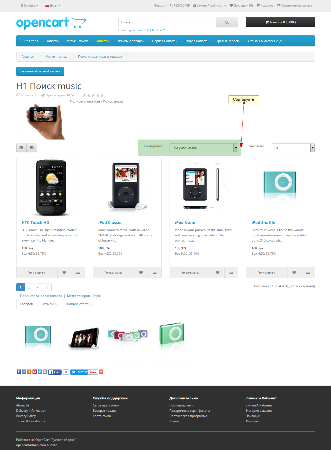The height and width of the screenshot is (450, 331).
Task: Open the Сортировка dropdown
Action: pyautogui.click(x=204, y=148)
